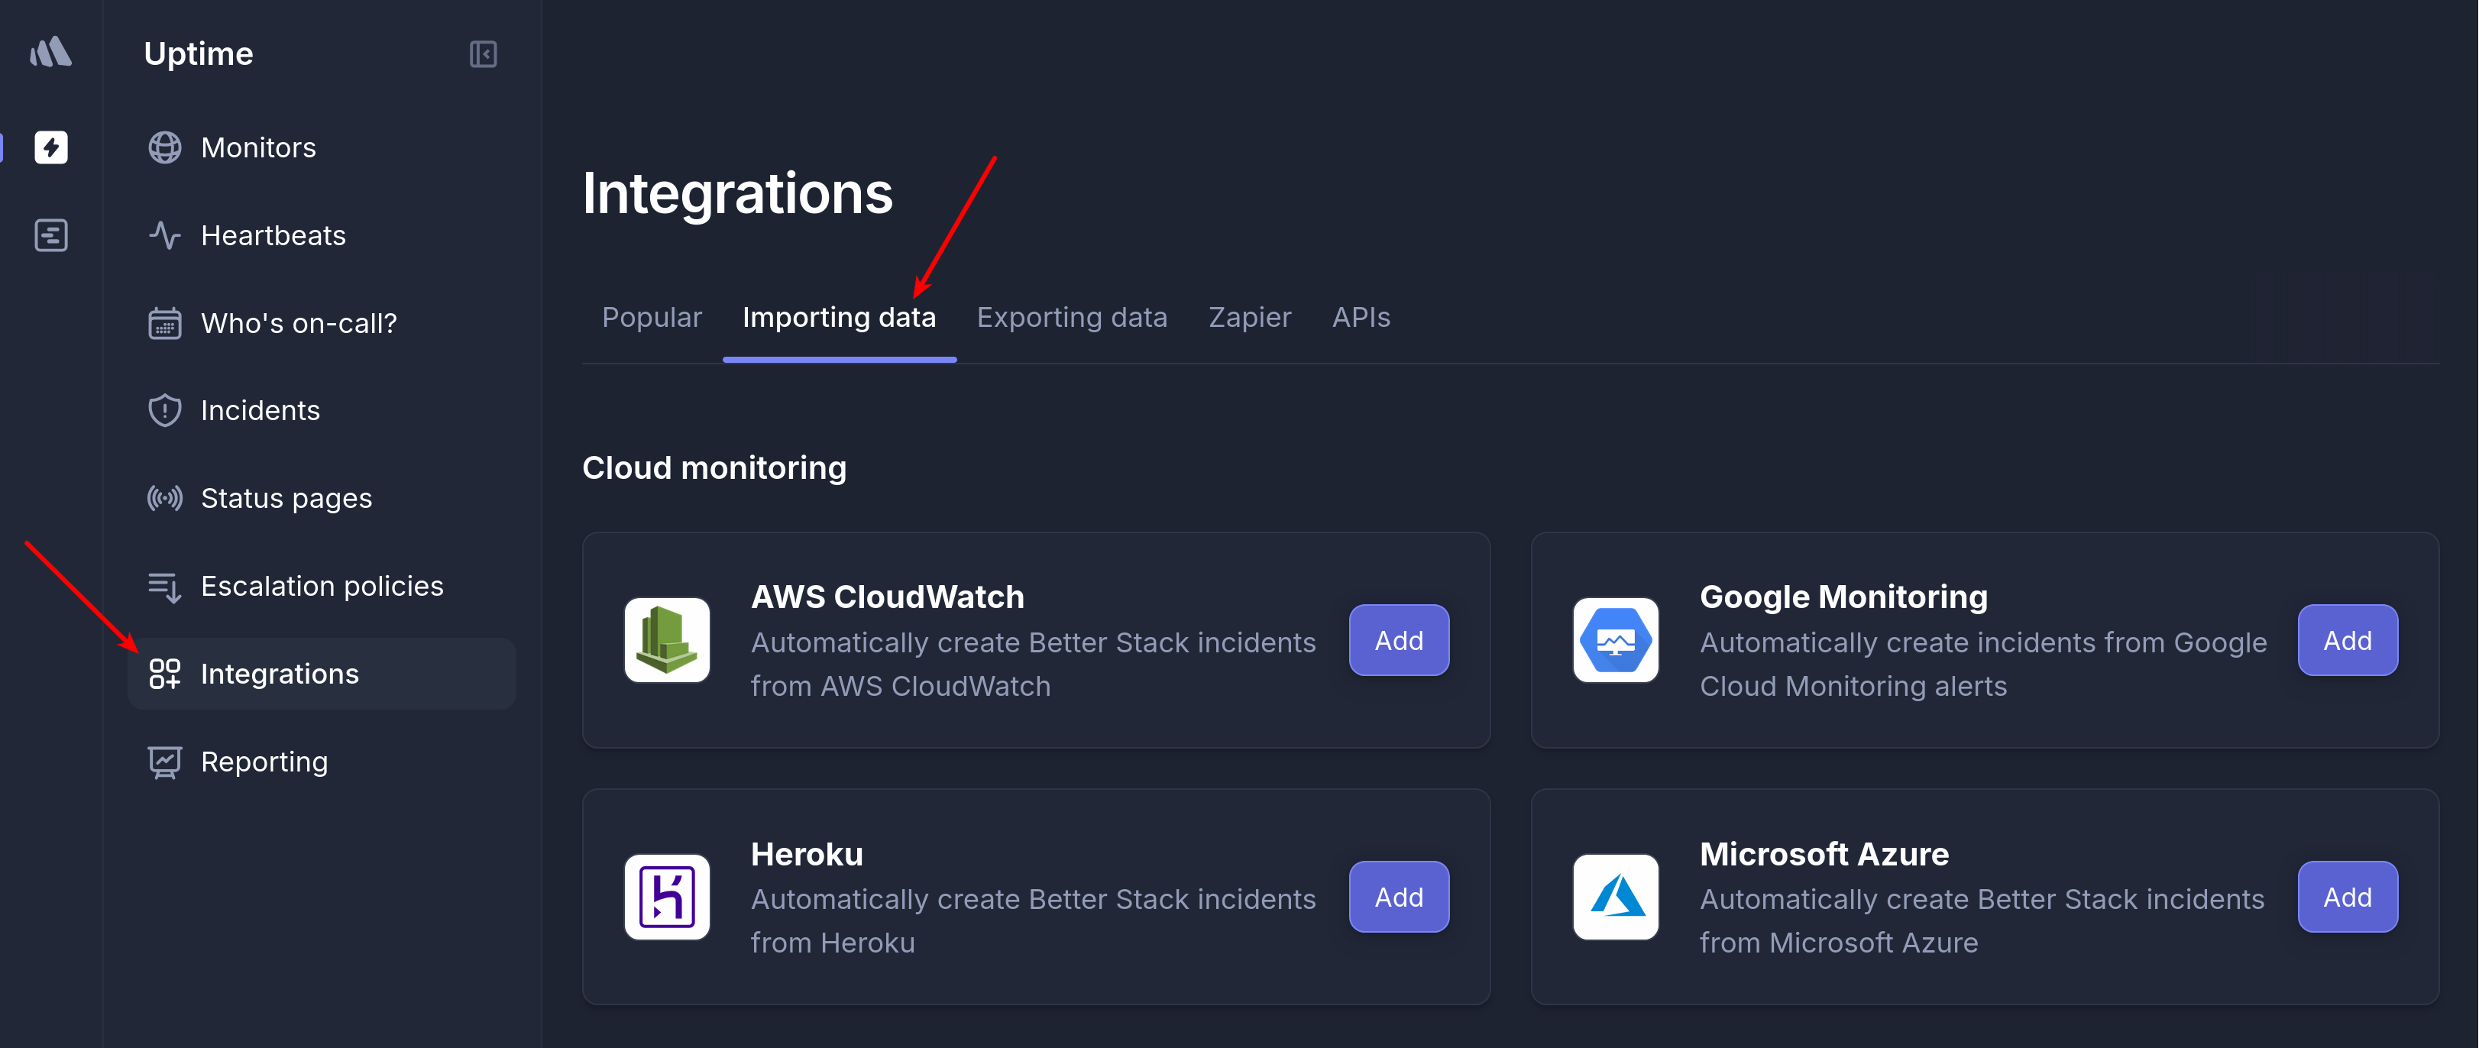Click the Heroku logo
Image resolution: width=2479 pixels, height=1048 pixels.
point(667,897)
